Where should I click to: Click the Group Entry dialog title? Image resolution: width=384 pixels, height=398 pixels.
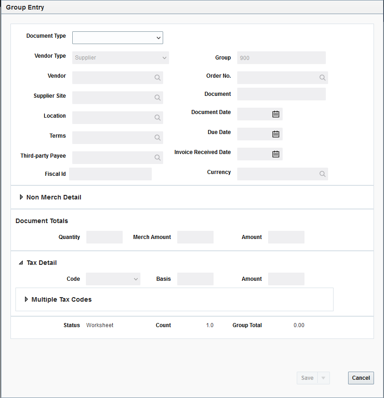[25, 7]
